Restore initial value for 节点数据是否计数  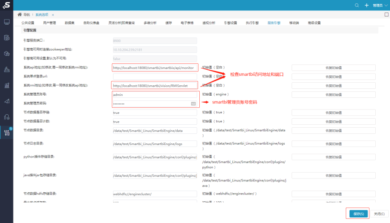[x=334, y=122]
